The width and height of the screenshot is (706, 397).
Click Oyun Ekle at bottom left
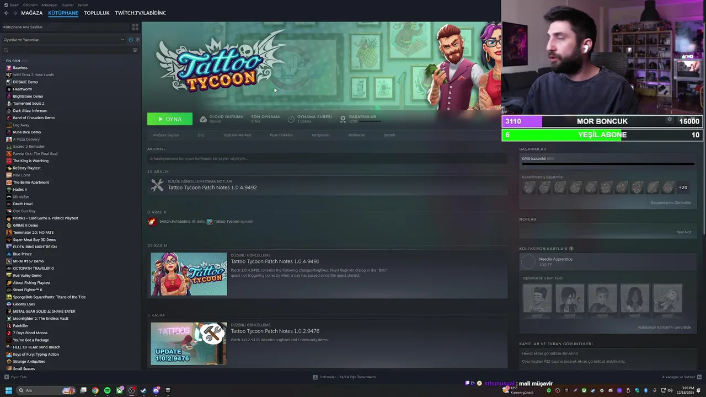[15, 377]
